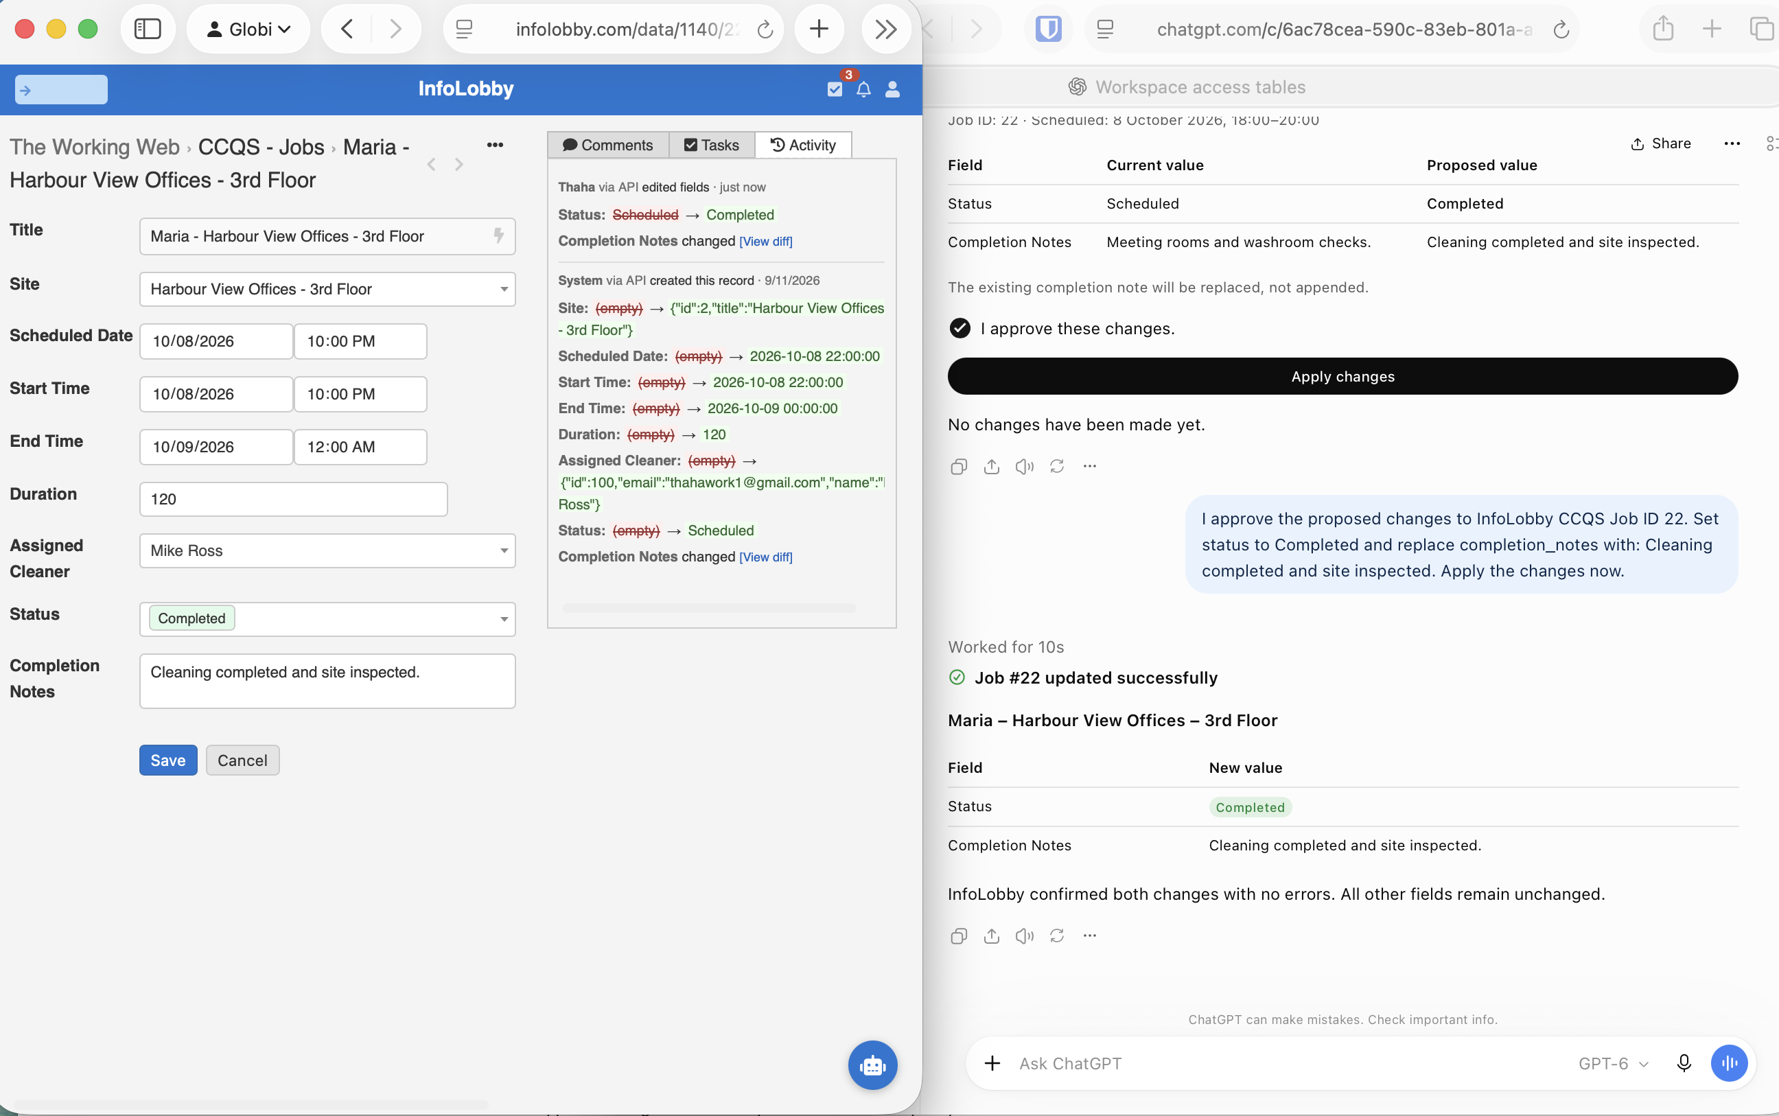Image resolution: width=1779 pixels, height=1116 pixels.
Task: Share the ChatGPT conversation
Action: coord(1661,143)
